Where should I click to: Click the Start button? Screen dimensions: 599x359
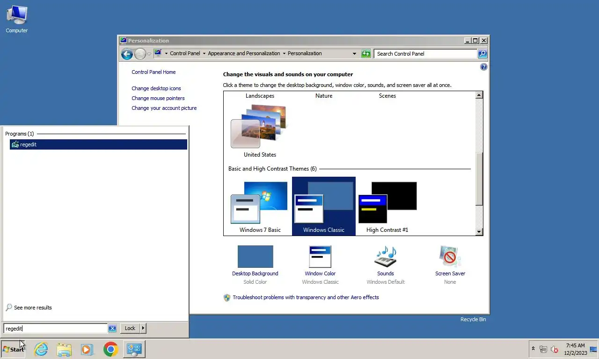coord(13,349)
